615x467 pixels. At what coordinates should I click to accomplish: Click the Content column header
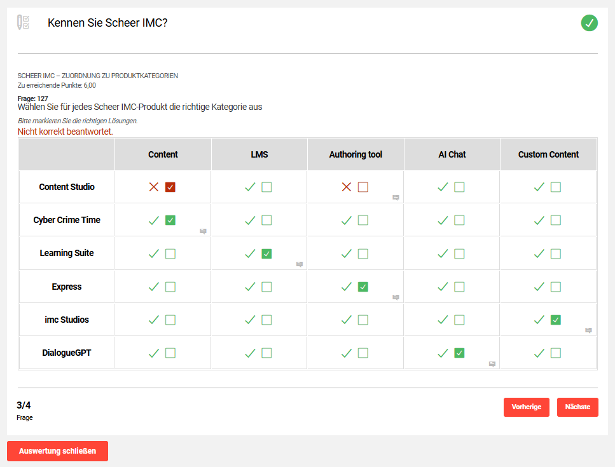pos(163,154)
